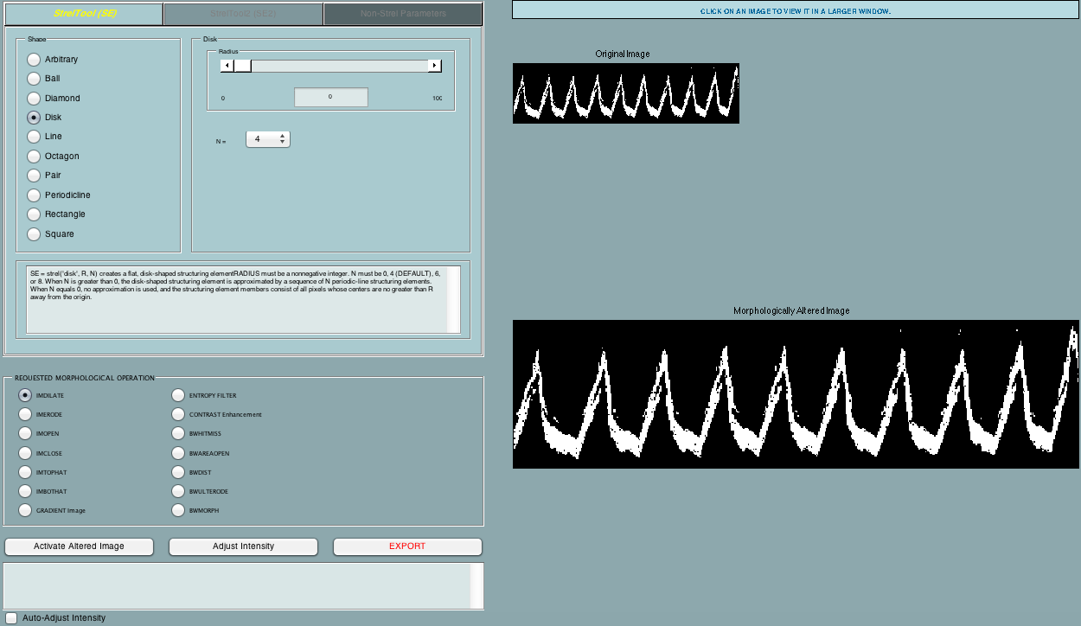The image size is (1081, 626).
Task: Select the Rectangle shape option
Action: 34,214
